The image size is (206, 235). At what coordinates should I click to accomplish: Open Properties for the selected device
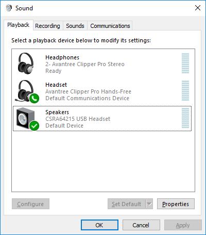[176, 204]
